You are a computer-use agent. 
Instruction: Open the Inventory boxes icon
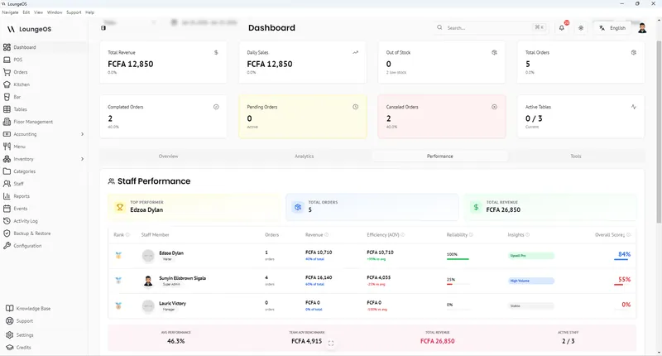pyautogui.click(x=7, y=159)
